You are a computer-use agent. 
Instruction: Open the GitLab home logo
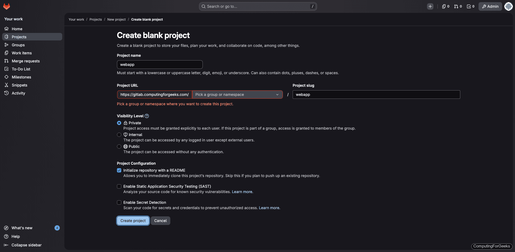pos(6,6)
